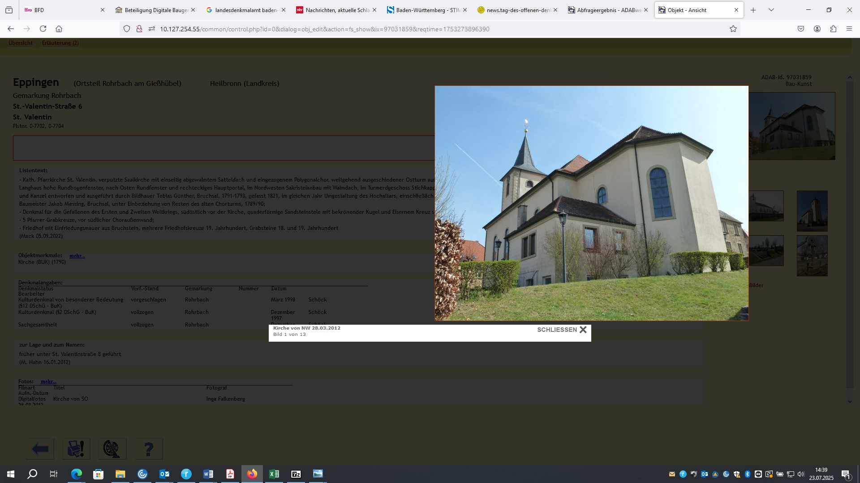This screenshot has height=483, width=860.
Task: Click the Übersicht menu item
Action: click(21, 43)
